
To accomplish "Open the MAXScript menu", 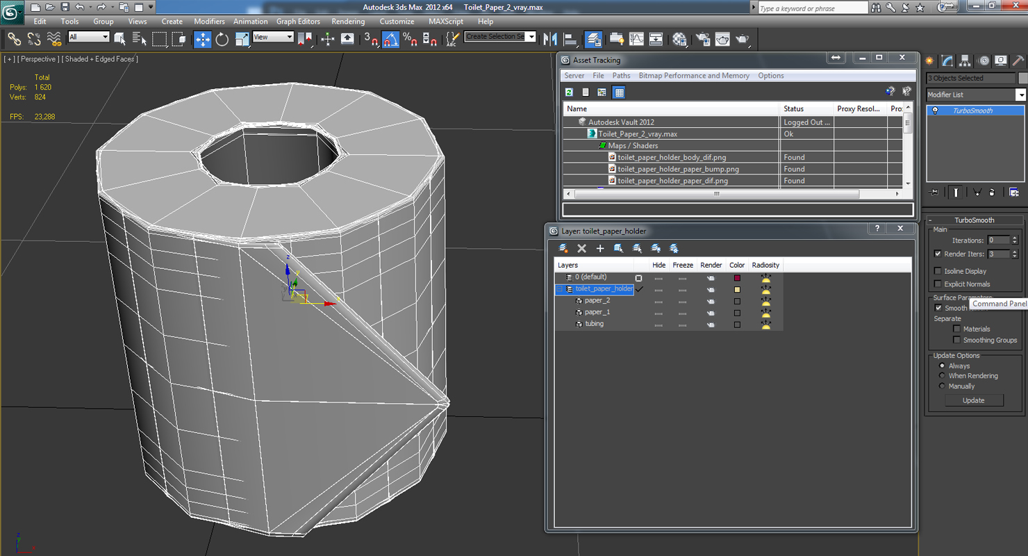I will click(x=445, y=22).
